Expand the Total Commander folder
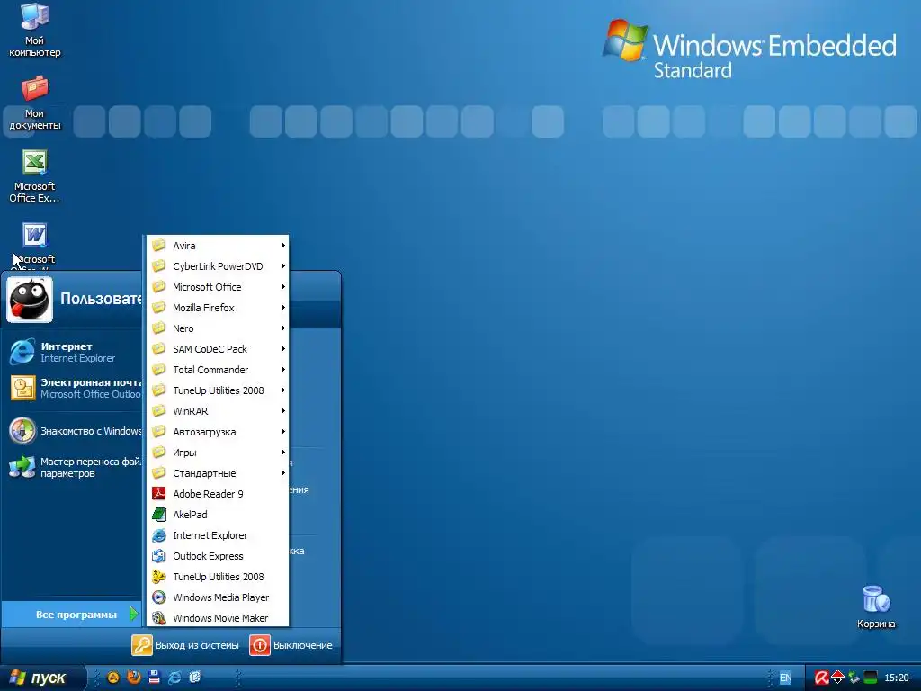The height and width of the screenshot is (691, 921). [x=218, y=370]
